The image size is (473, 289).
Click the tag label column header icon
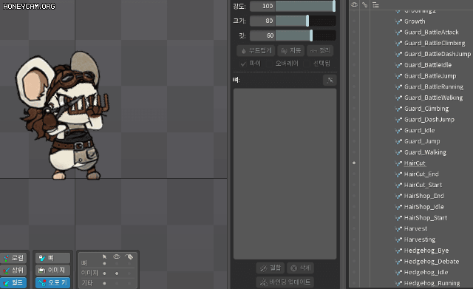(129, 256)
